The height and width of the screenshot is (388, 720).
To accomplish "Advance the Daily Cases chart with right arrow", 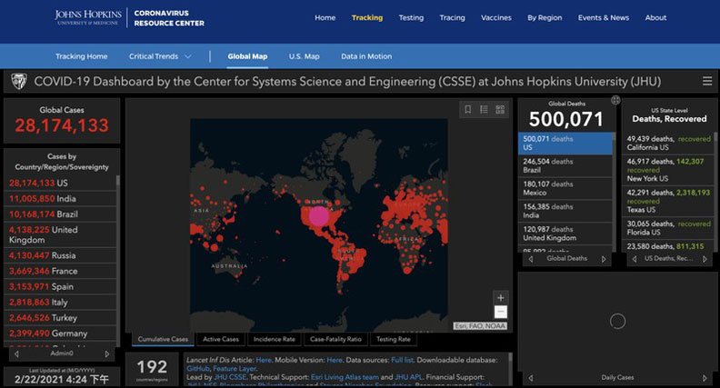I will 705,376.
